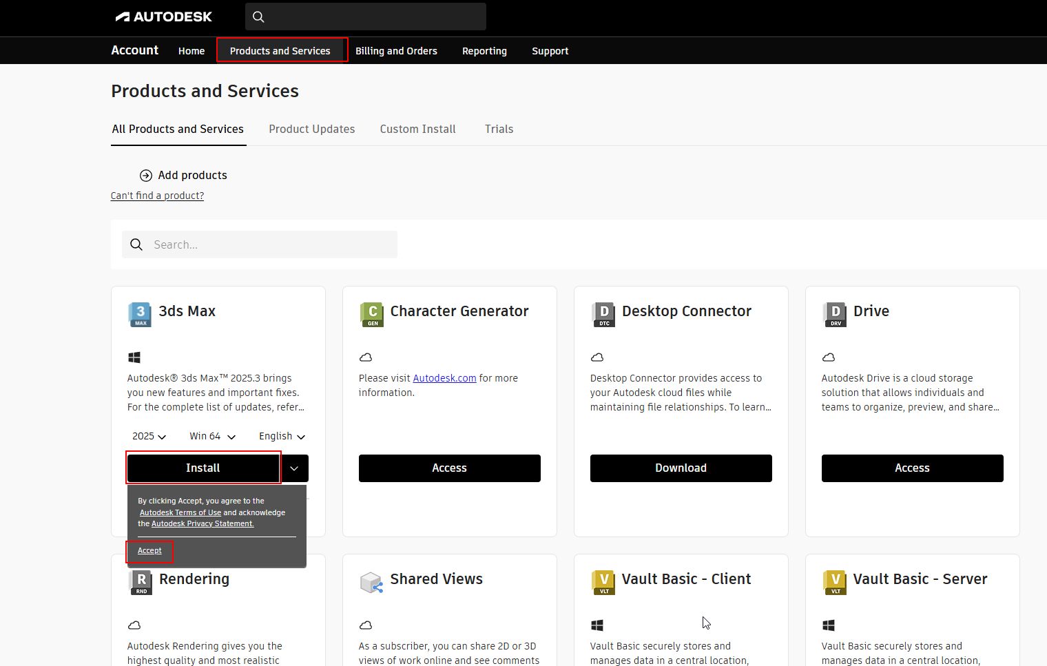Click the 3ds Max product icon
This screenshot has height=666, width=1047.
[x=140, y=314]
